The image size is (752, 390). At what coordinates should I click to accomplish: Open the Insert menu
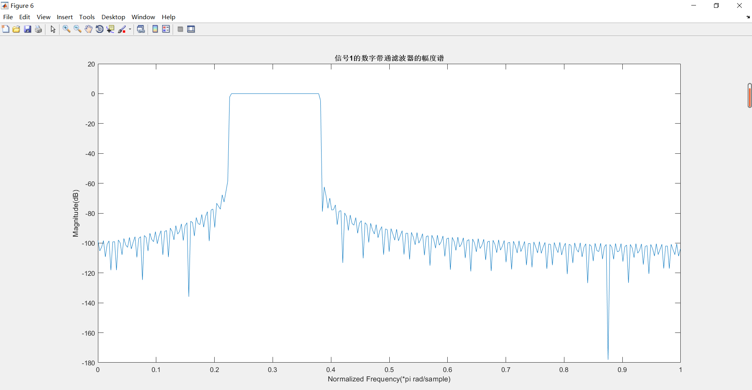tap(65, 17)
